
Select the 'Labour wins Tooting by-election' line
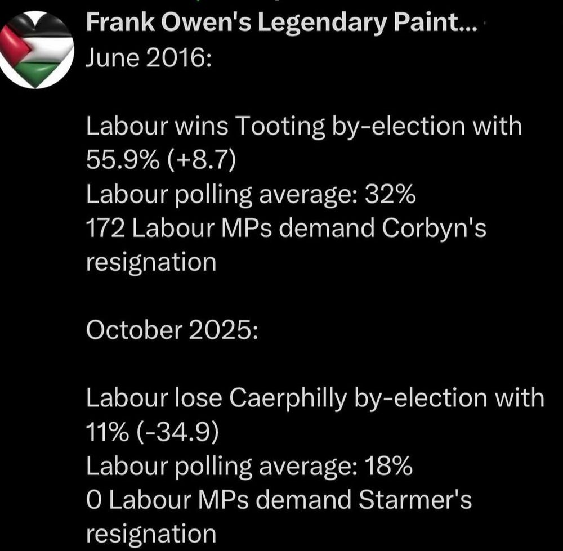pyautogui.click(x=304, y=127)
